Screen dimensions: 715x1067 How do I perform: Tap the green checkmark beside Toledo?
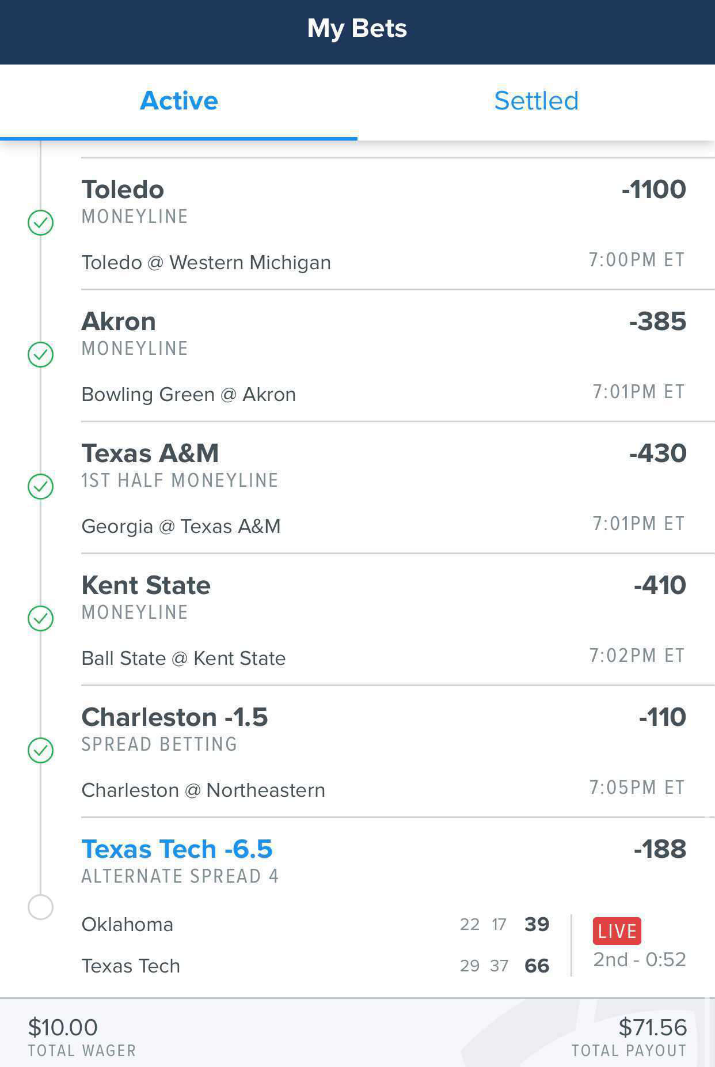pos(41,222)
